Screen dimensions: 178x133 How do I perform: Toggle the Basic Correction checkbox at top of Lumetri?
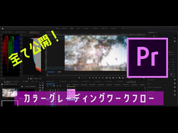[x=175, y=41]
